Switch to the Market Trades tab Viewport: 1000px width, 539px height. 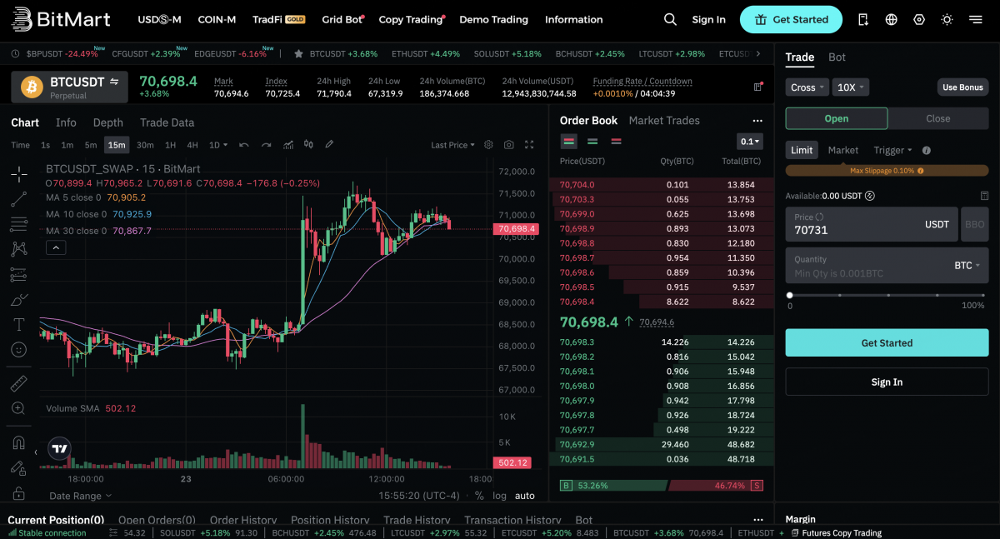click(x=664, y=120)
